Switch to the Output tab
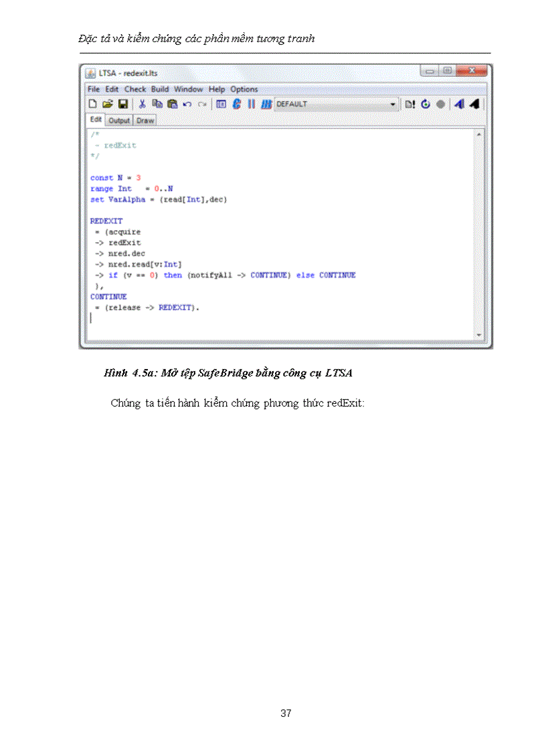Screen dimensions: 546x751 point(119,121)
